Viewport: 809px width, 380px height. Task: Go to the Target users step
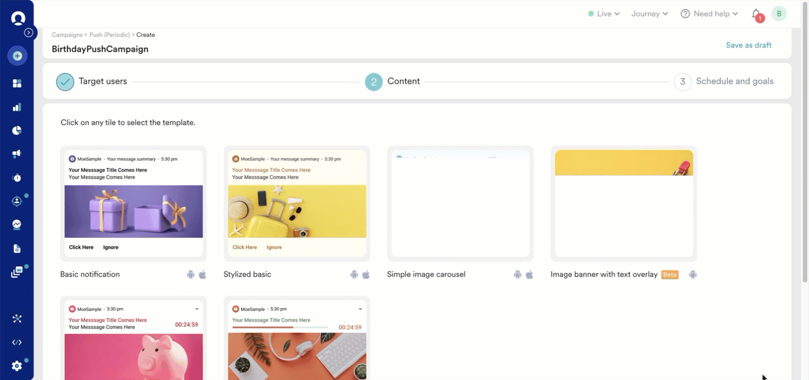(x=103, y=82)
